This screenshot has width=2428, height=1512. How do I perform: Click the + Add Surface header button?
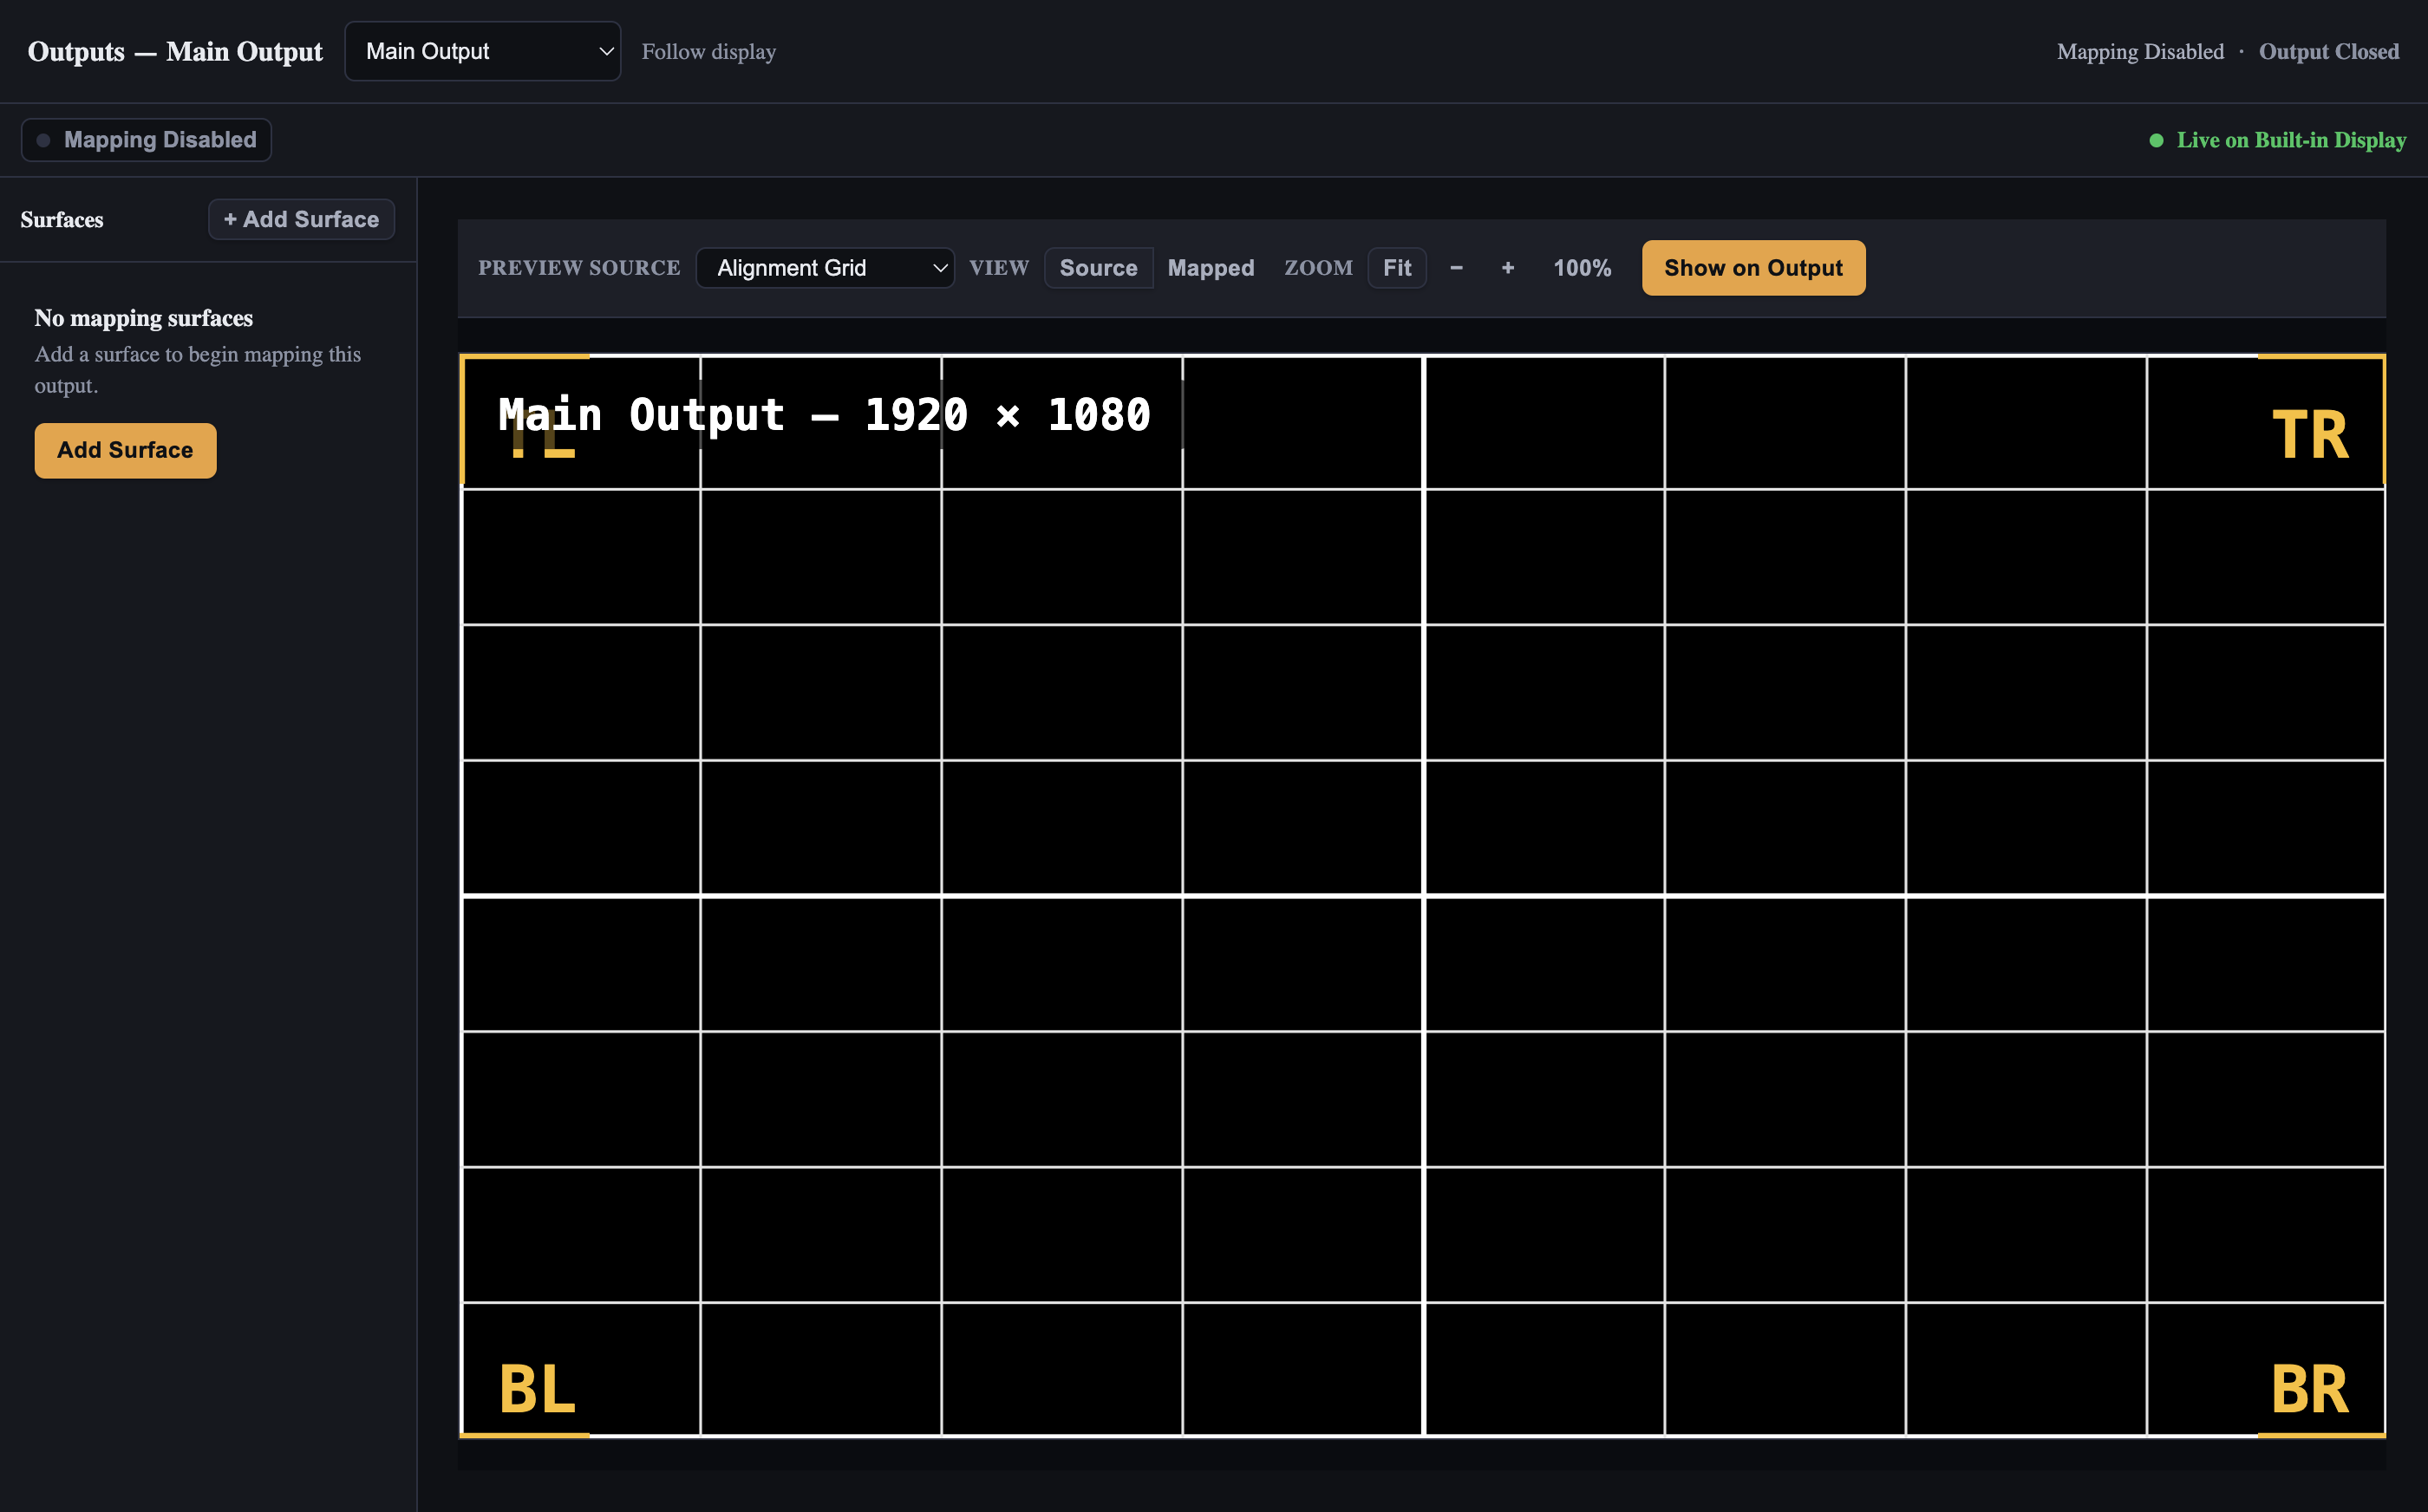coord(301,219)
